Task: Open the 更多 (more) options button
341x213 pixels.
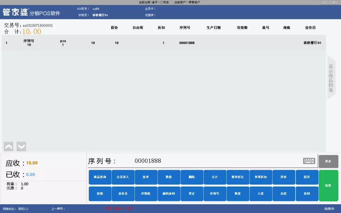Action: point(328,161)
